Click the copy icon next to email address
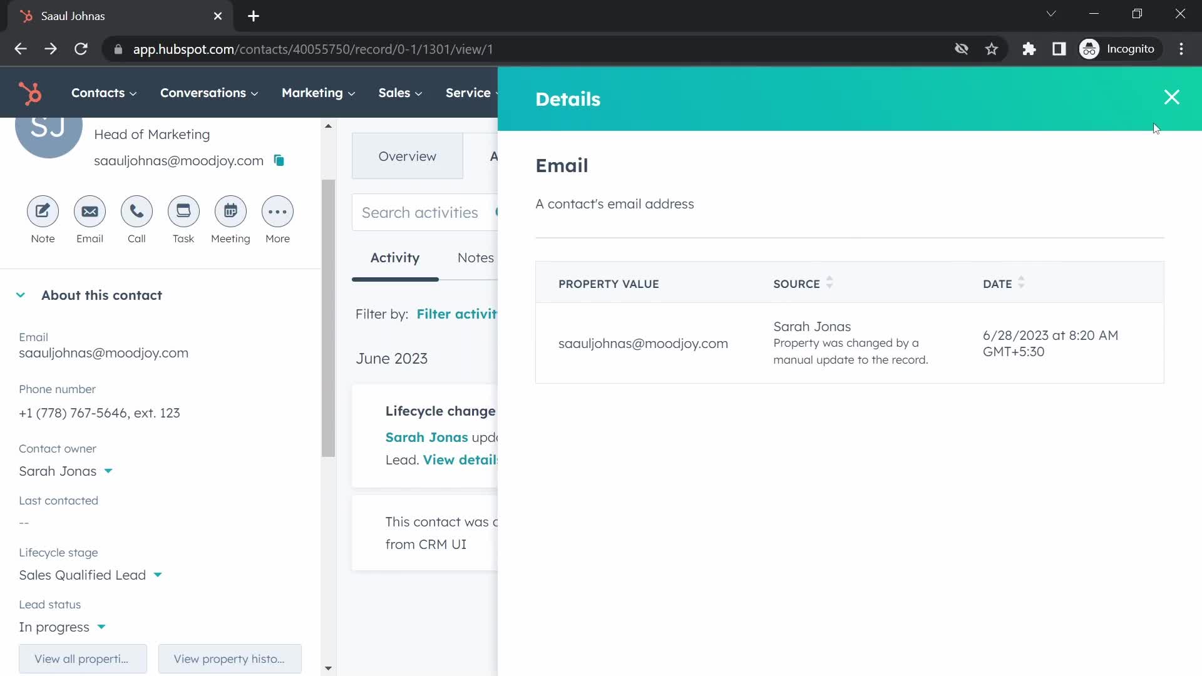The image size is (1202, 676). [280, 160]
